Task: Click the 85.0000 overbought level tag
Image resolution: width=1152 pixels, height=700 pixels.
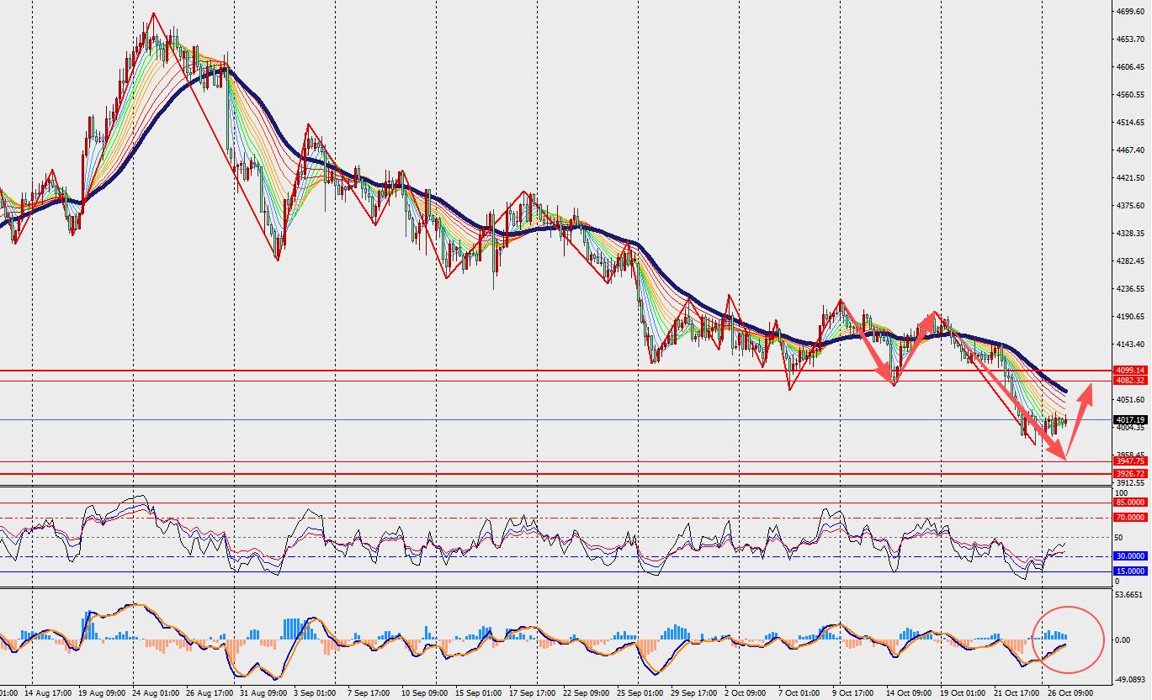Action: pos(1129,503)
